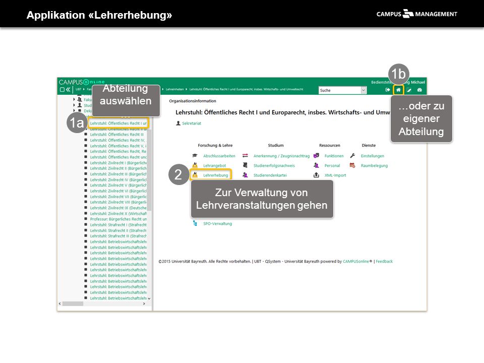
Task: Click the UBT breadcrumb
Action: 79,89
